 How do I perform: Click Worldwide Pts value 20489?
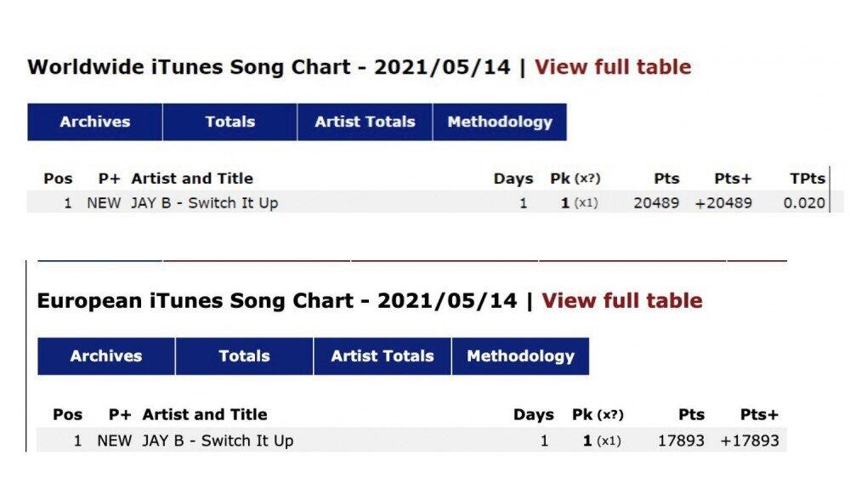656,202
